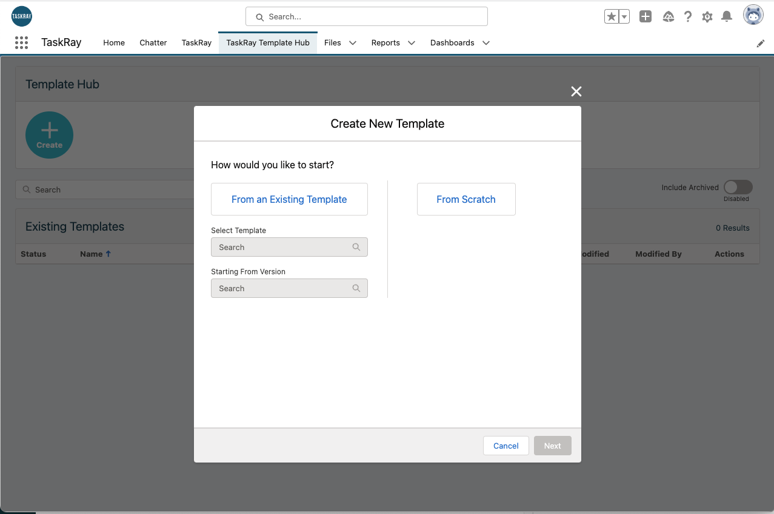Click the How would you like to start text
Viewport: 774px width, 514px height.
coord(272,165)
